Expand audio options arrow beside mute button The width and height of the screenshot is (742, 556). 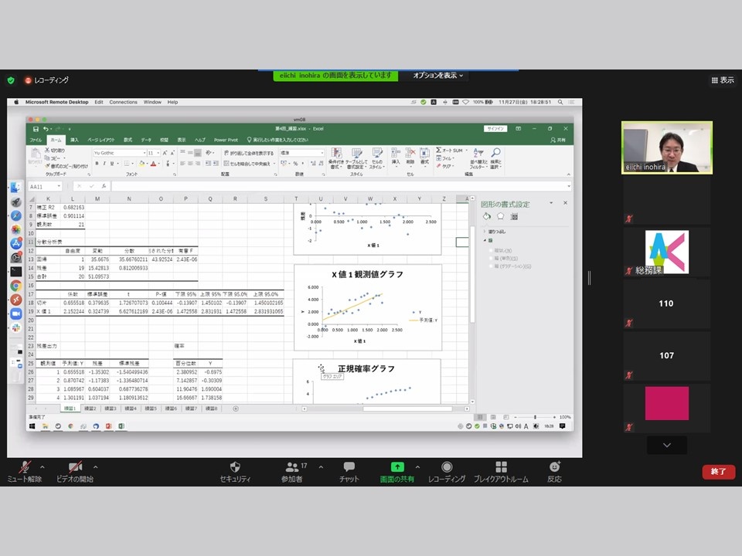[x=43, y=467]
